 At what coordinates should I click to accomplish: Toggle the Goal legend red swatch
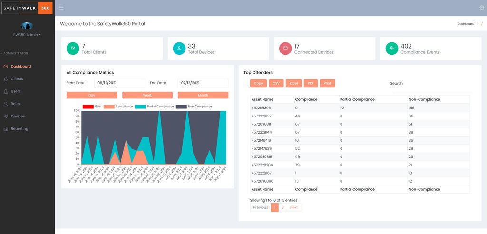click(88, 107)
